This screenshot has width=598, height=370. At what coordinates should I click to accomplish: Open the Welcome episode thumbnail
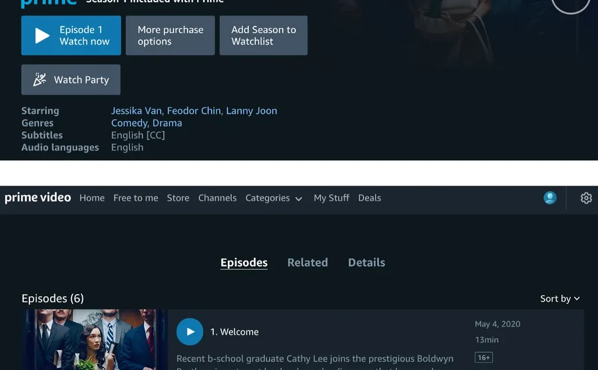pos(95,340)
